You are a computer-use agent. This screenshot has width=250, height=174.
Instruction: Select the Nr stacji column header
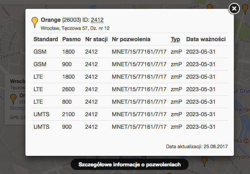pos(96,39)
